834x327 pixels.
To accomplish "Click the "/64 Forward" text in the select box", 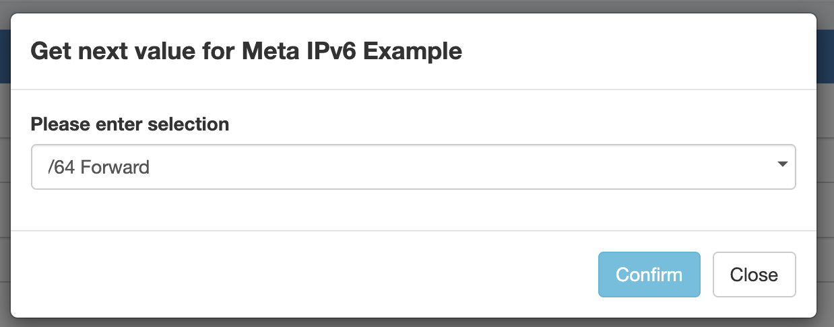I will (x=98, y=167).
